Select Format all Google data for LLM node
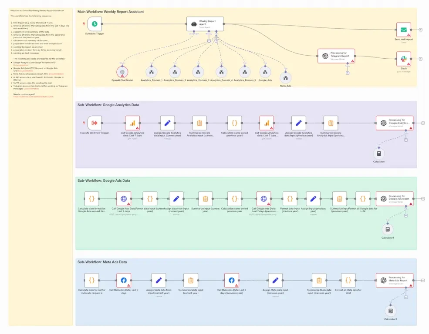This screenshot has height=334, width=429. (x=363, y=199)
